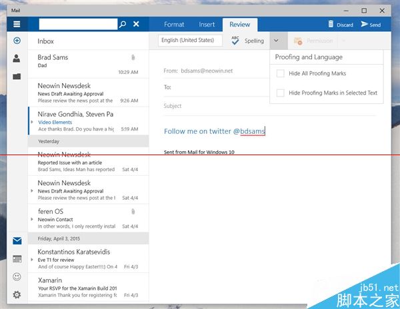The image size is (400, 309).
Task: Compose new mail with plus icon
Action: 17,41
